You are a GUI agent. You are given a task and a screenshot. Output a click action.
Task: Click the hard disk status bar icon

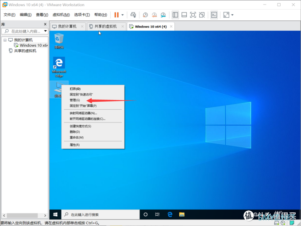(277, 223)
